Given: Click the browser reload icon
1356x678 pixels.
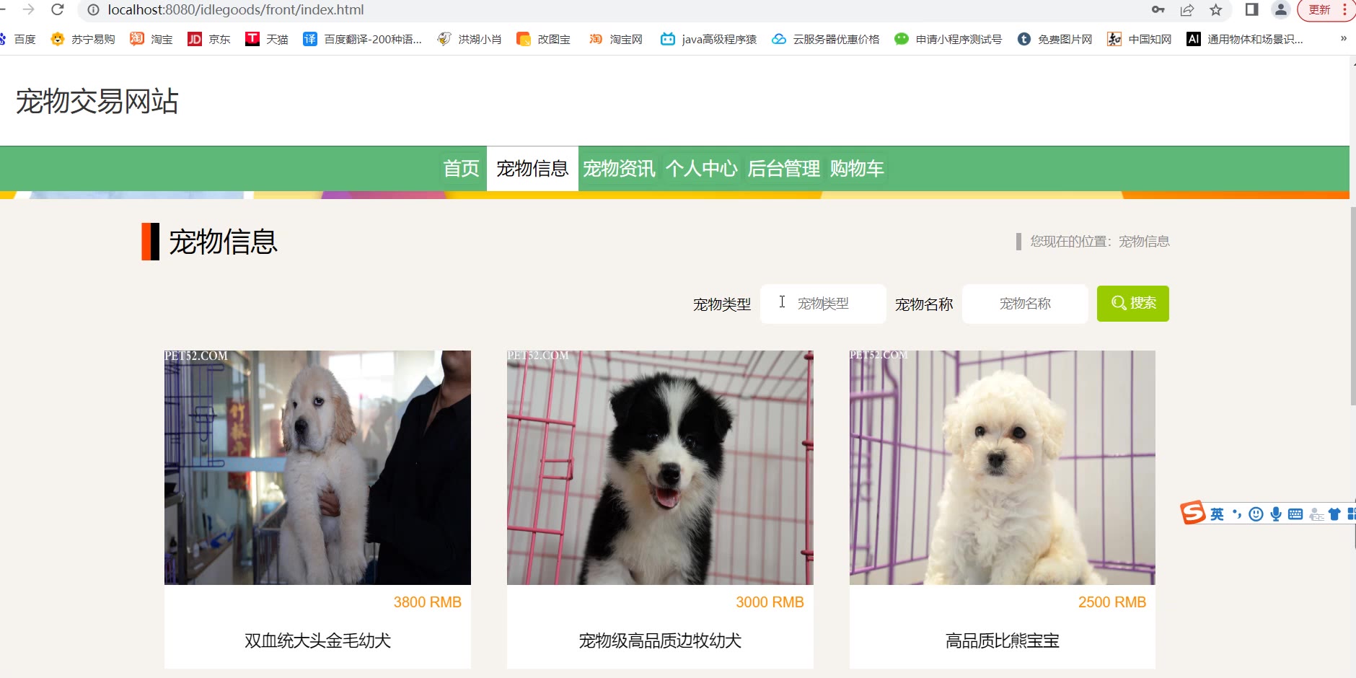Looking at the screenshot, I should pyautogui.click(x=58, y=9).
